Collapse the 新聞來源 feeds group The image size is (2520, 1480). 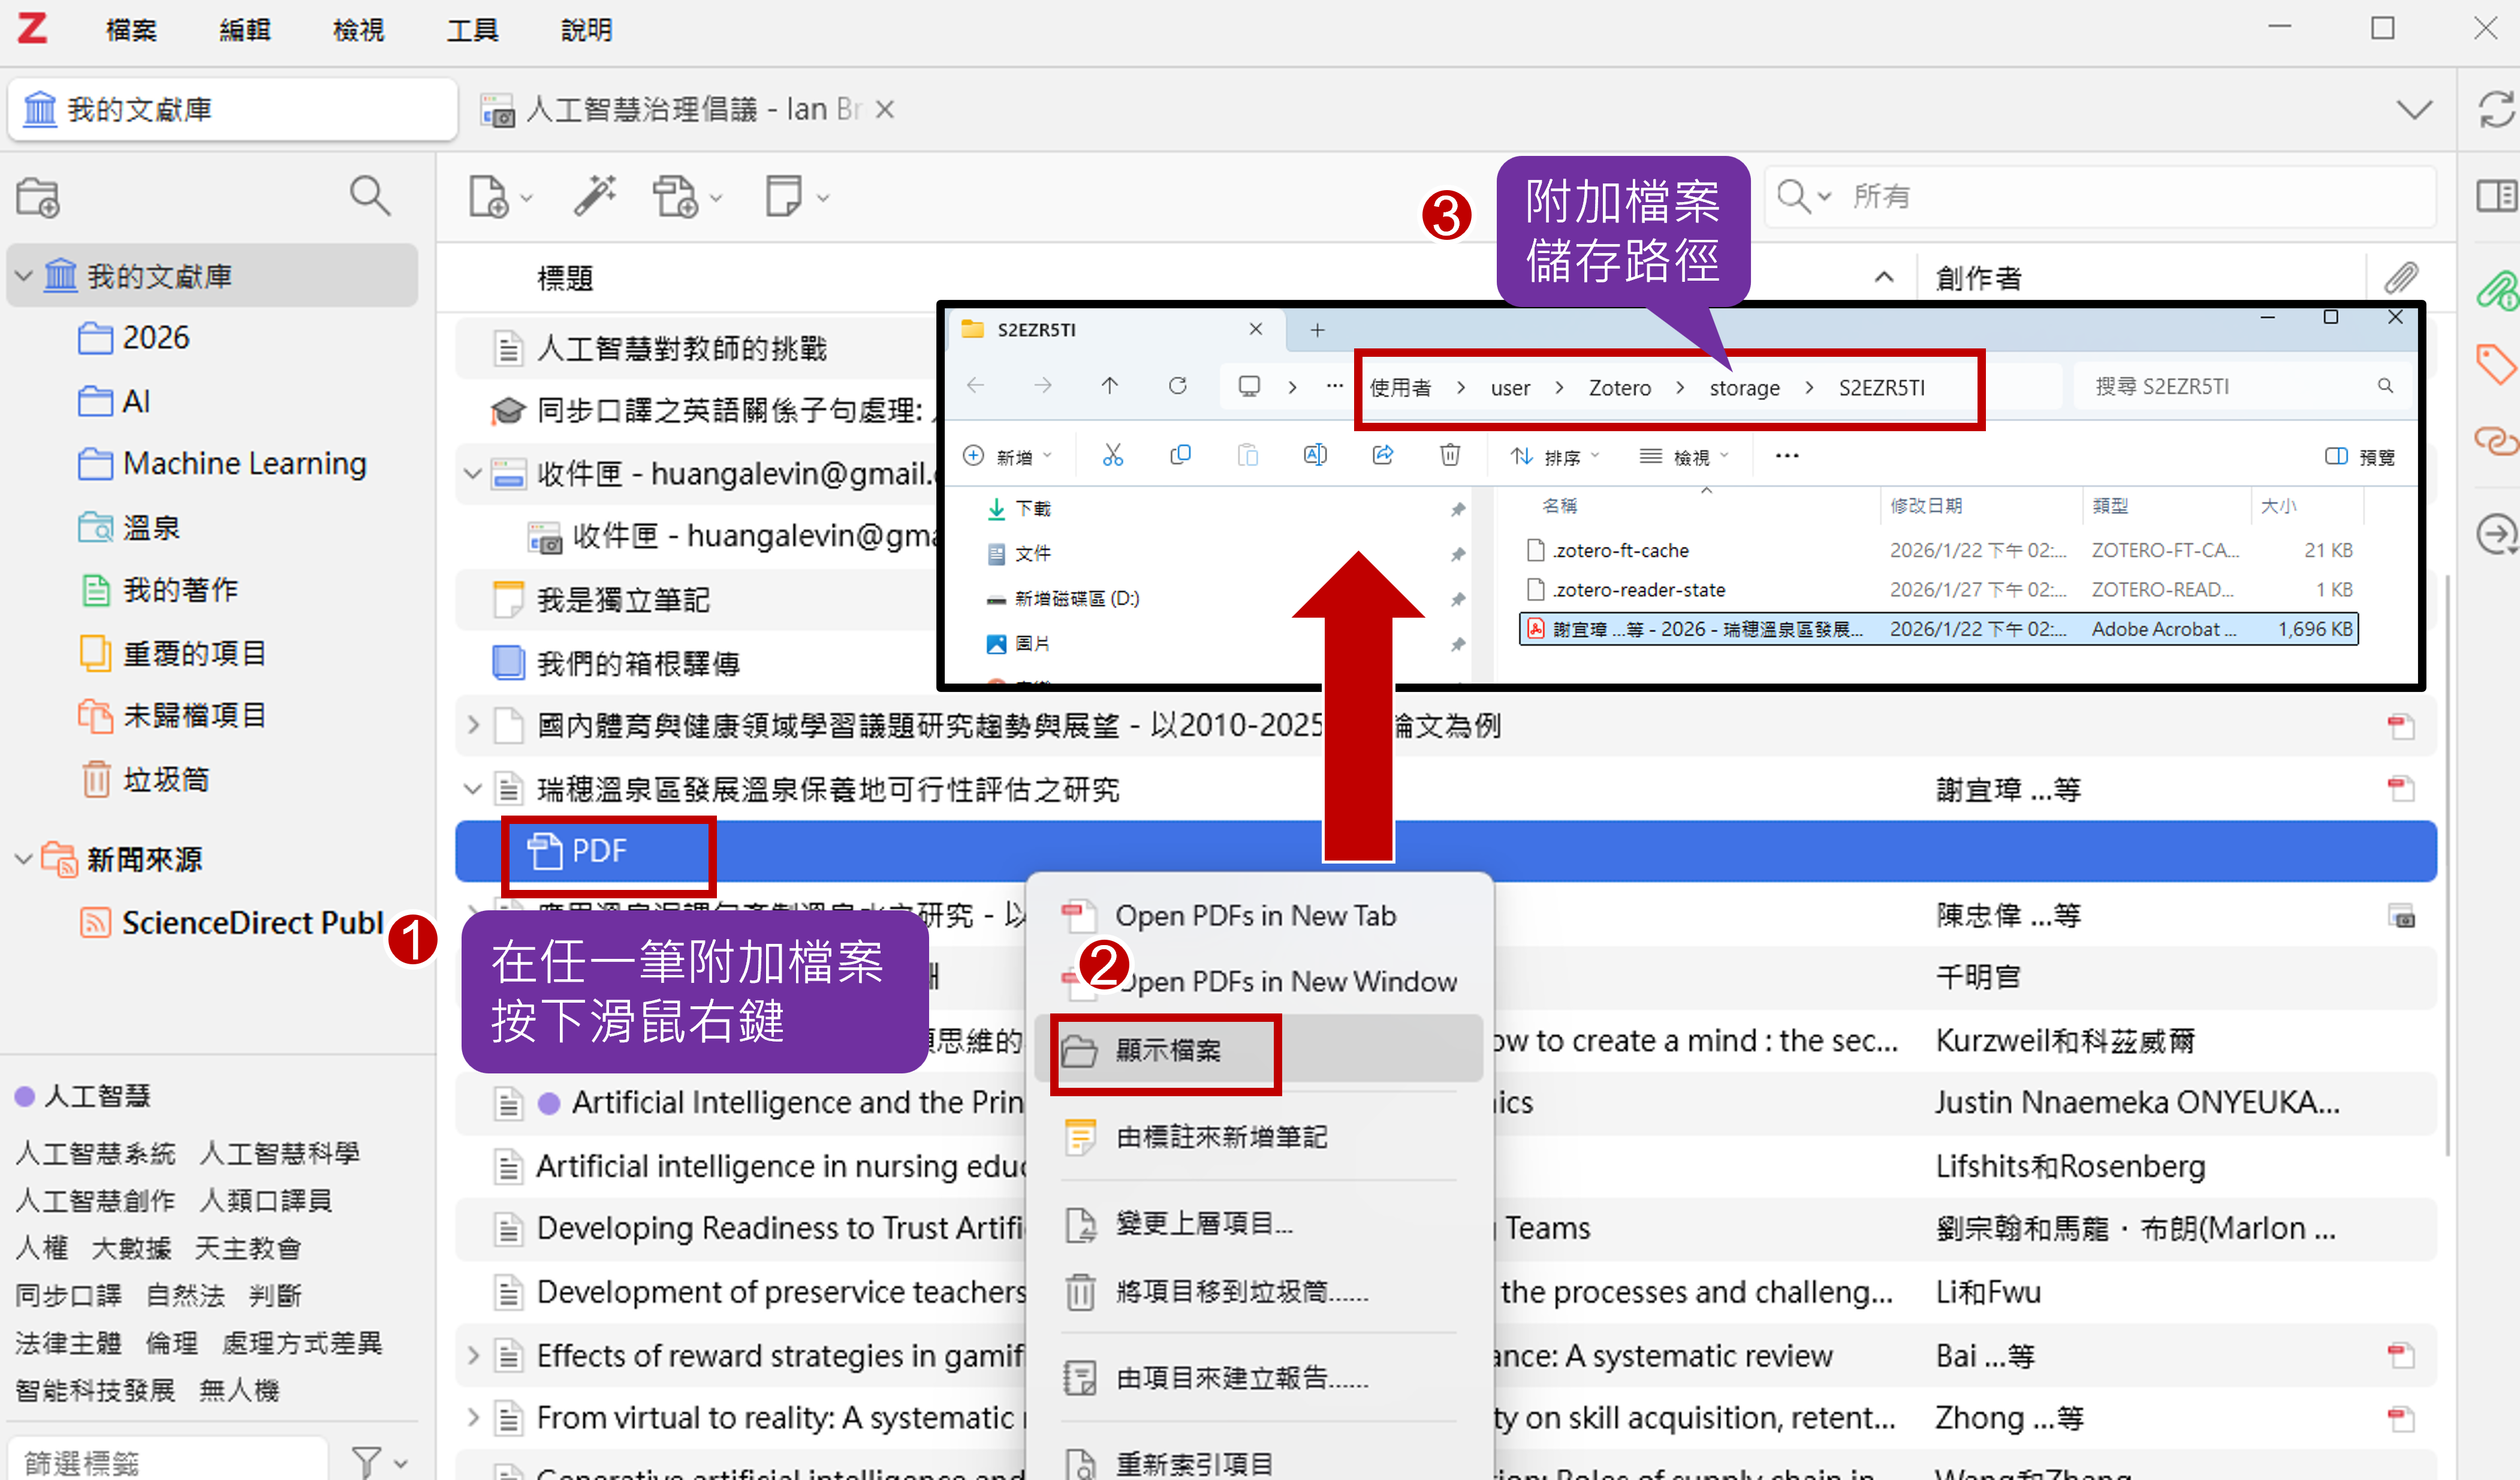[24, 859]
